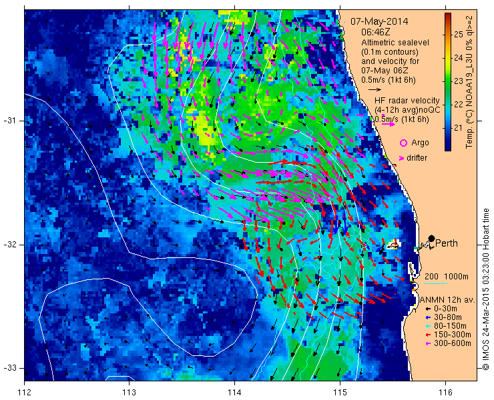Click the cyan 80-150m legend arrow
The width and height of the screenshot is (494, 400).
coord(427,326)
